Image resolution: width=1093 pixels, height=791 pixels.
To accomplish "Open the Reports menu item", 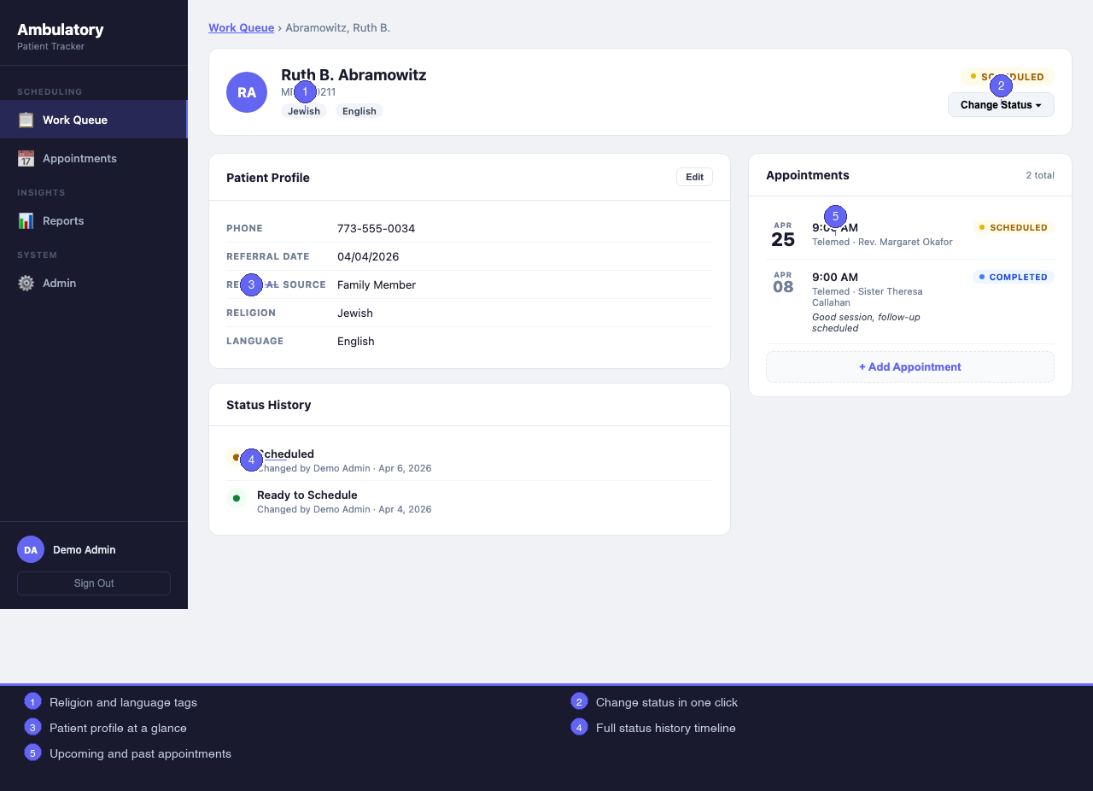I will (x=63, y=221).
